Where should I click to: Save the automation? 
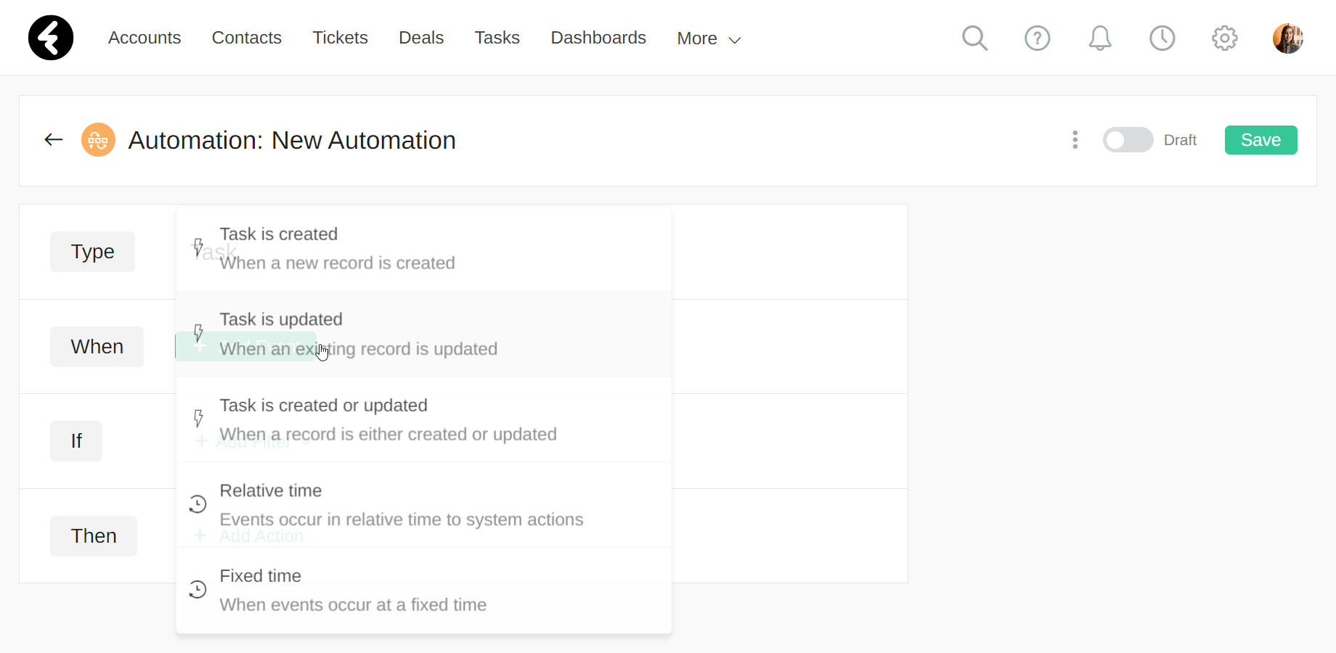1260,139
